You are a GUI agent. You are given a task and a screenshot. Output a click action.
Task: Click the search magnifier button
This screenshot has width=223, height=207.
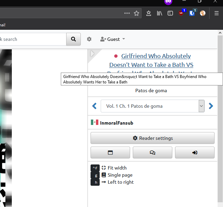point(73,39)
